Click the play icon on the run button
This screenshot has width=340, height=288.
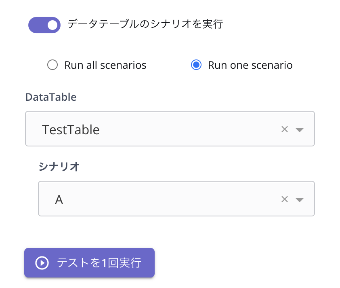pos(42,263)
